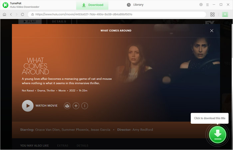Open settings via the gear icon
The image size is (233, 150).
click(x=201, y=5)
